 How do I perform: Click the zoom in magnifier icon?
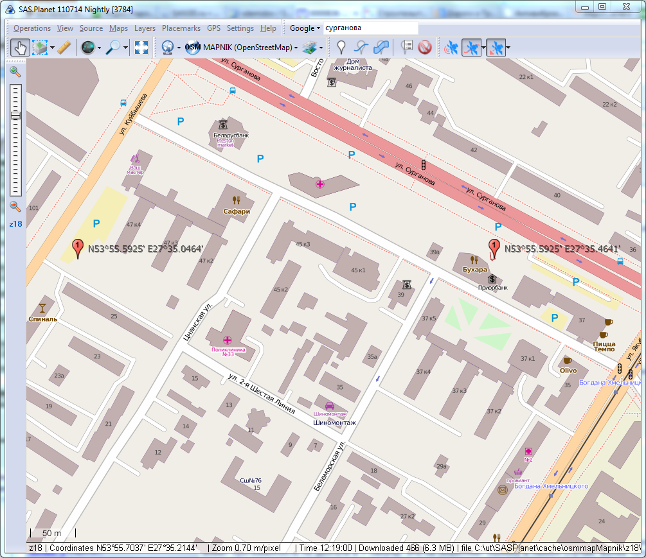coord(15,72)
